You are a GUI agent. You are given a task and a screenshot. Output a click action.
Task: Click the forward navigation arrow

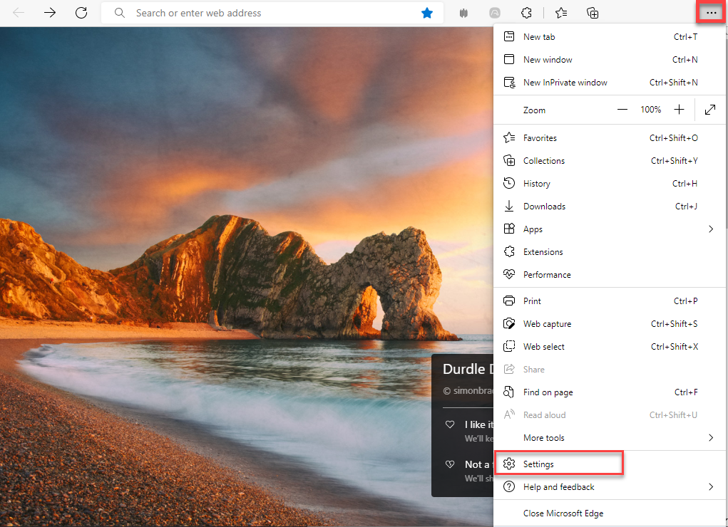pos(50,13)
